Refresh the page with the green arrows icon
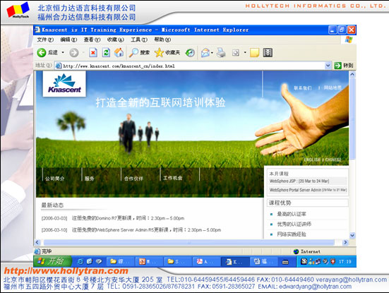389x293 pixels. [x=106, y=52]
